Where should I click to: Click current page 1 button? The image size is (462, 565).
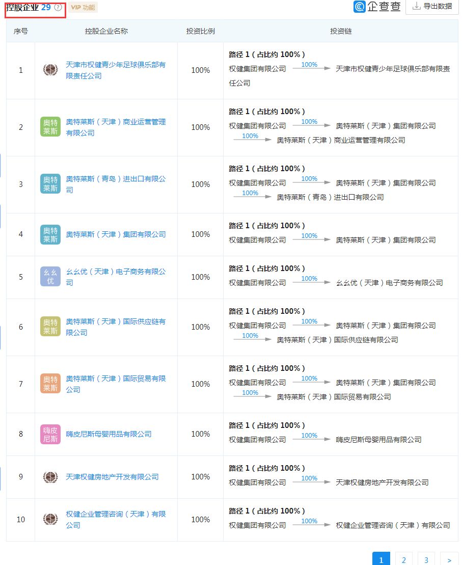coord(382,559)
